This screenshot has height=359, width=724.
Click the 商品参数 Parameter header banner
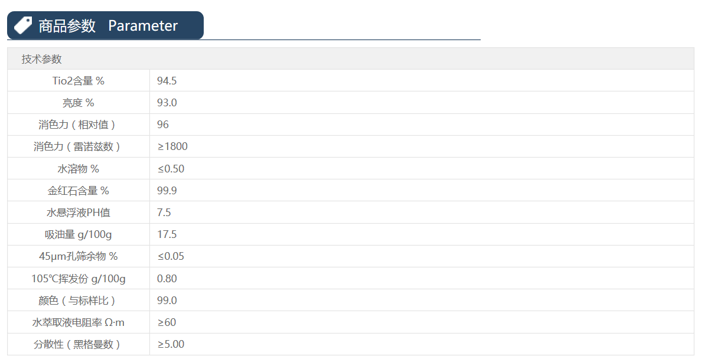click(107, 26)
